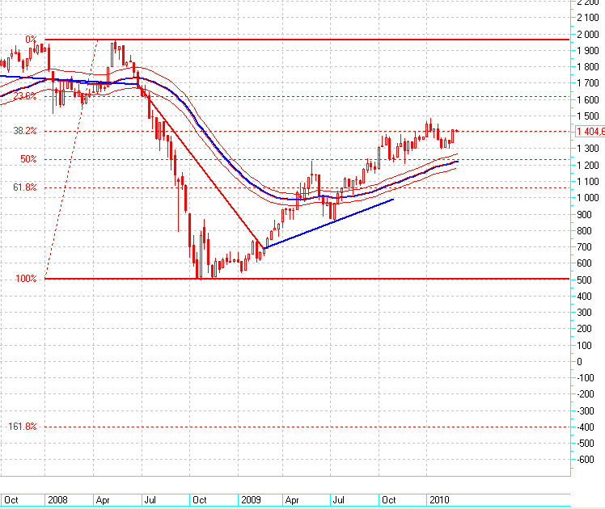Click the 1 600 value on the price axis
The width and height of the screenshot is (605, 509).
[588, 100]
